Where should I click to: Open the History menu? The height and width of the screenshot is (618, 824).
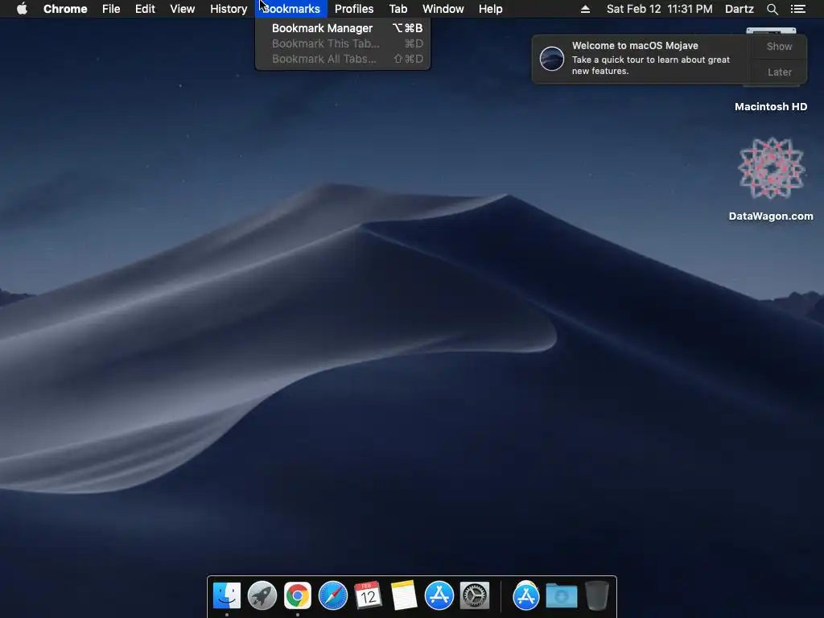pyautogui.click(x=229, y=9)
